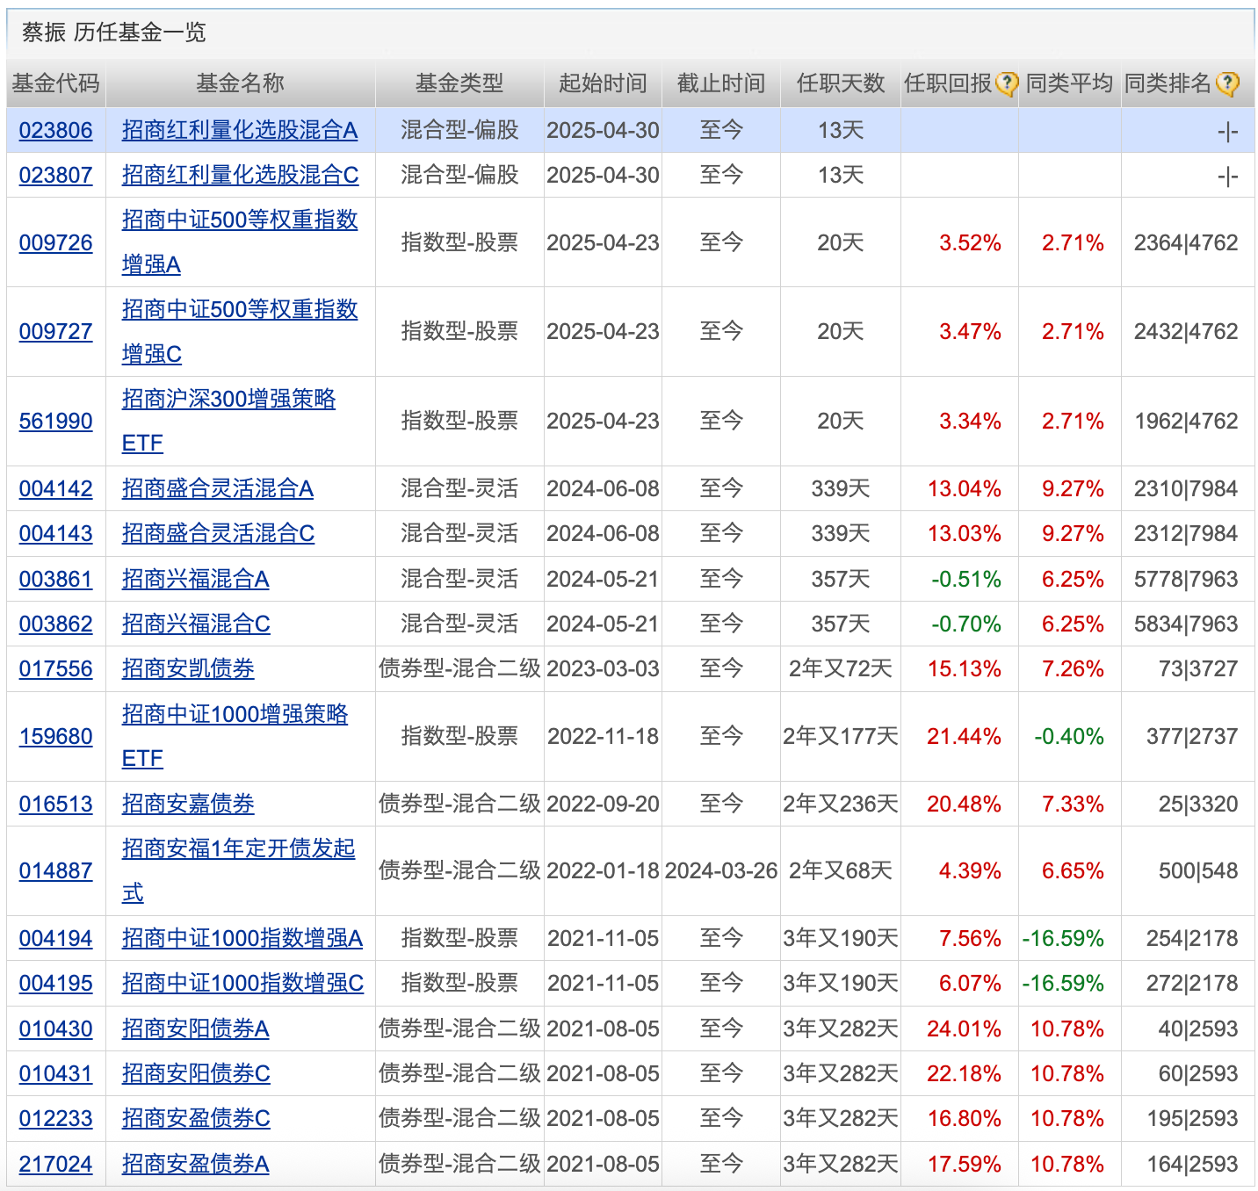Image resolution: width=1258 pixels, height=1191 pixels.
Task: Open 招商盛合灵活混合A fund link
Action: (x=217, y=489)
